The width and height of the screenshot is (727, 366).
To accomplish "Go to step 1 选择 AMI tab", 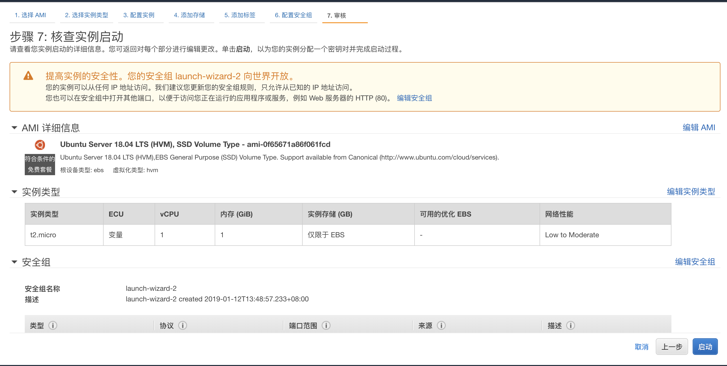I will 30,15.
